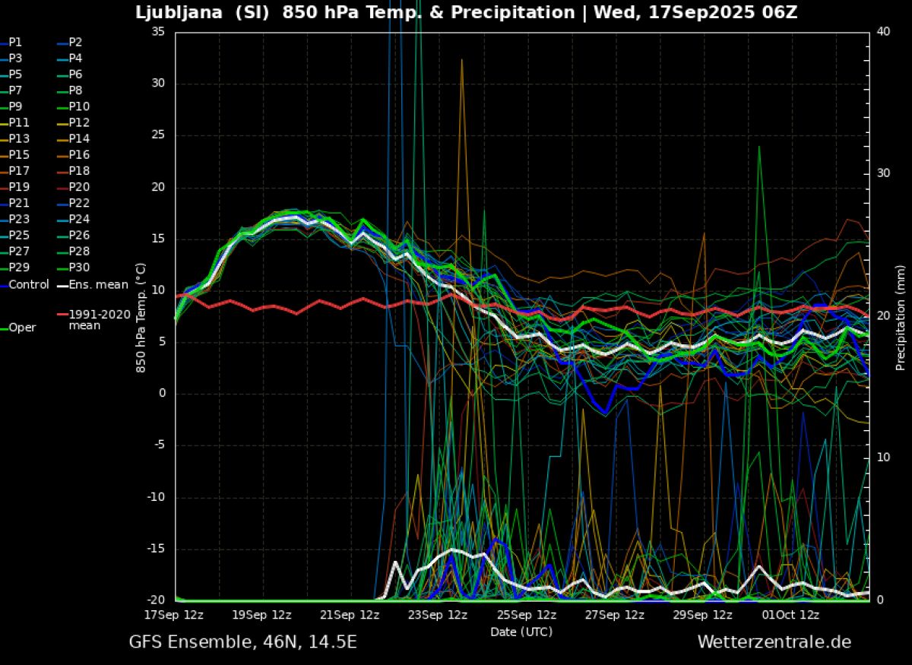Click the Oper legend entry

[22, 328]
